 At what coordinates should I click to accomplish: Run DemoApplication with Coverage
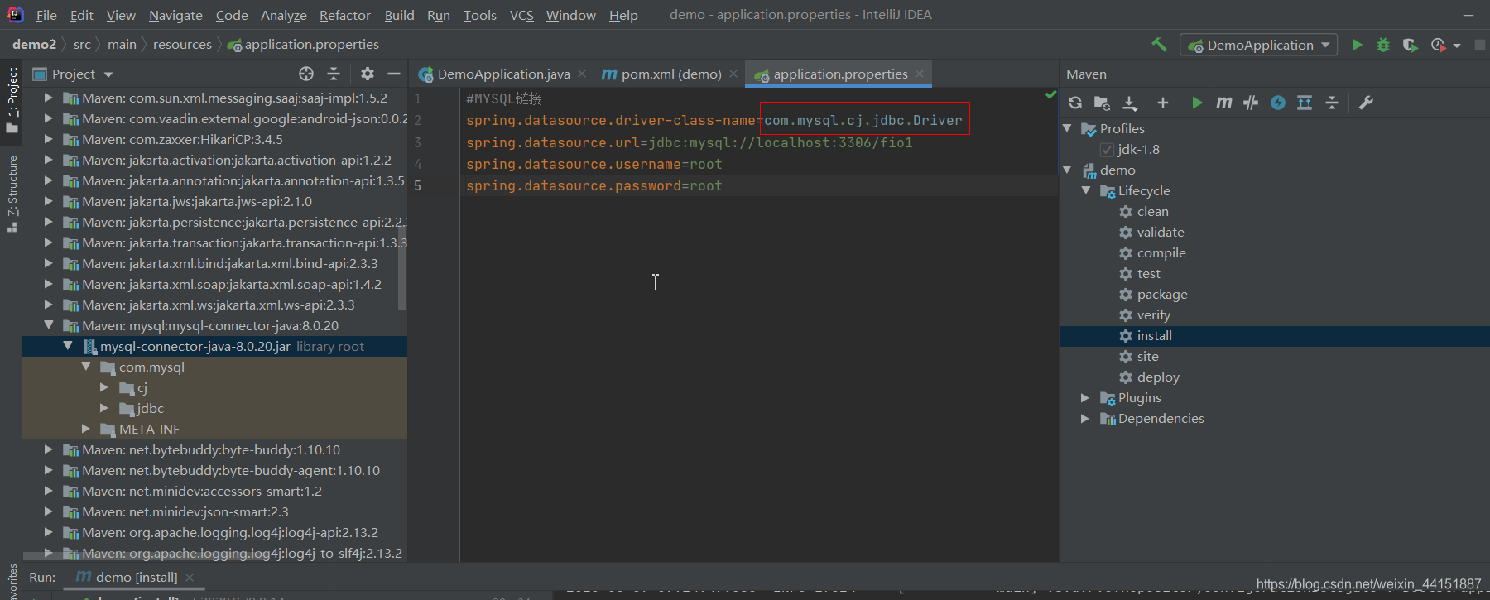pos(1411,45)
